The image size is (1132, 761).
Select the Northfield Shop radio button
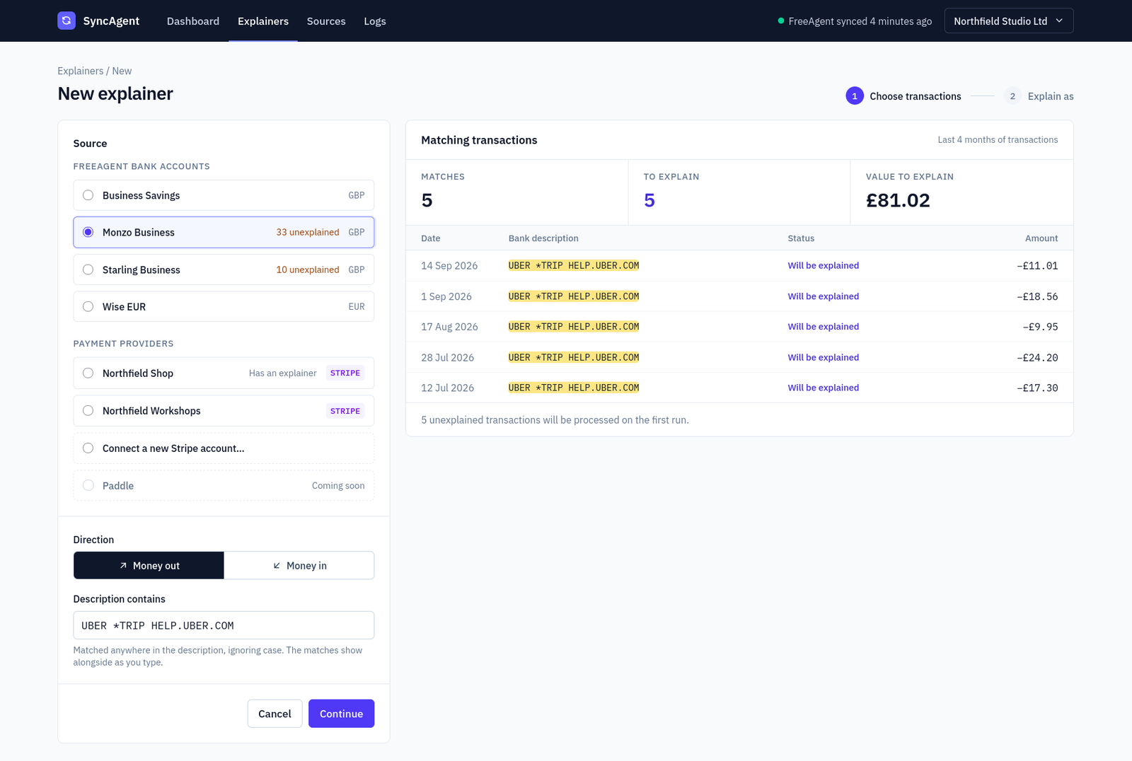point(88,373)
